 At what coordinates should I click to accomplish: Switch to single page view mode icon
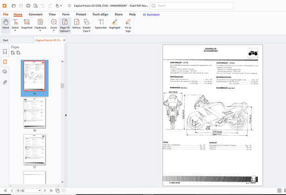click(x=279, y=190)
